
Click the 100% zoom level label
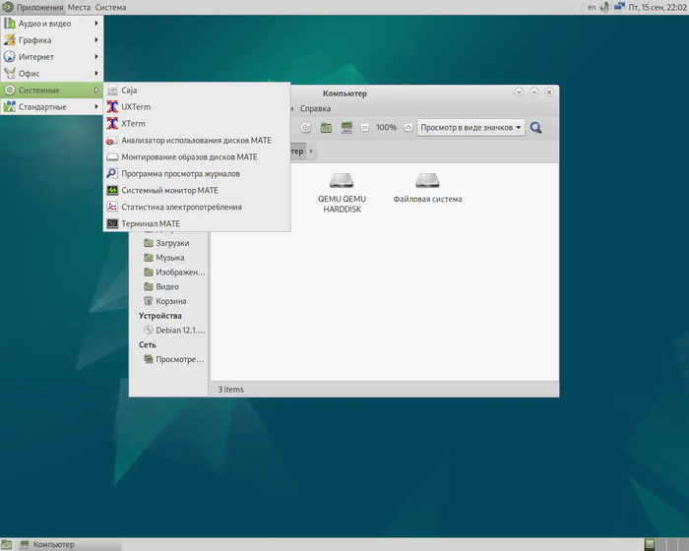point(386,128)
